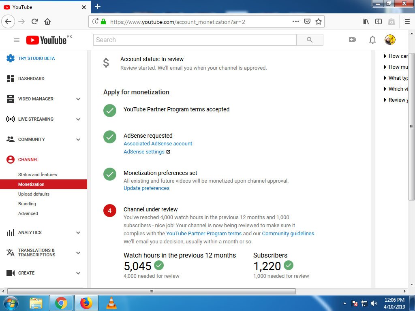Image resolution: width=415 pixels, height=311 pixels.
Task: Click the Video Manager icon
Action: point(10,99)
